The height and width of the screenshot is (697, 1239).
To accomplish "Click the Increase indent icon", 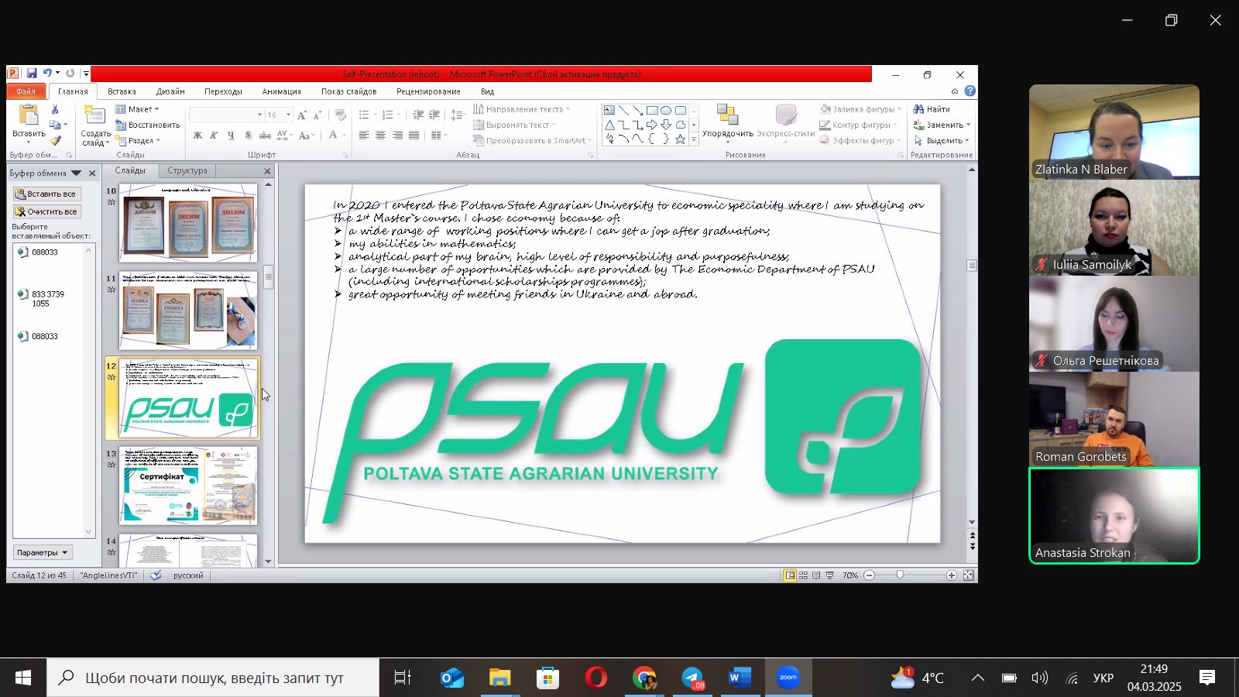I will pyautogui.click(x=434, y=115).
